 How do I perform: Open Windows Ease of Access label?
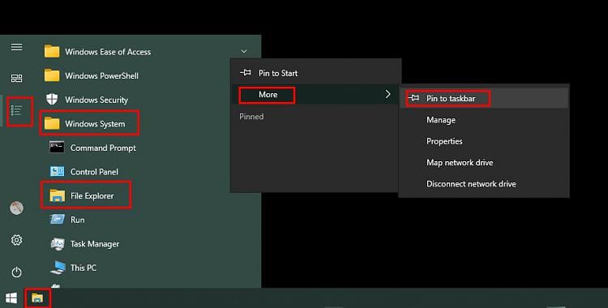coord(108,52)
